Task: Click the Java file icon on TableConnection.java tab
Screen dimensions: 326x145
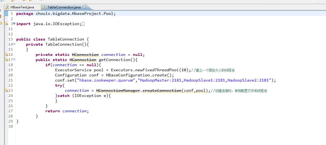Action: click(45, 7)
